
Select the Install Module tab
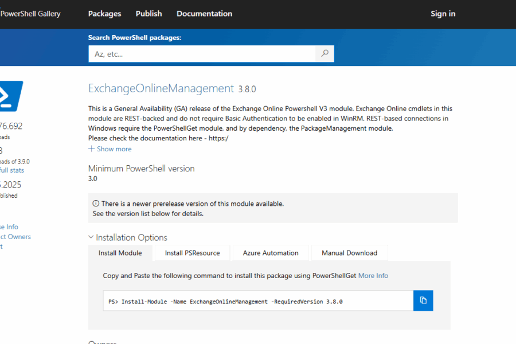(120, 253)
